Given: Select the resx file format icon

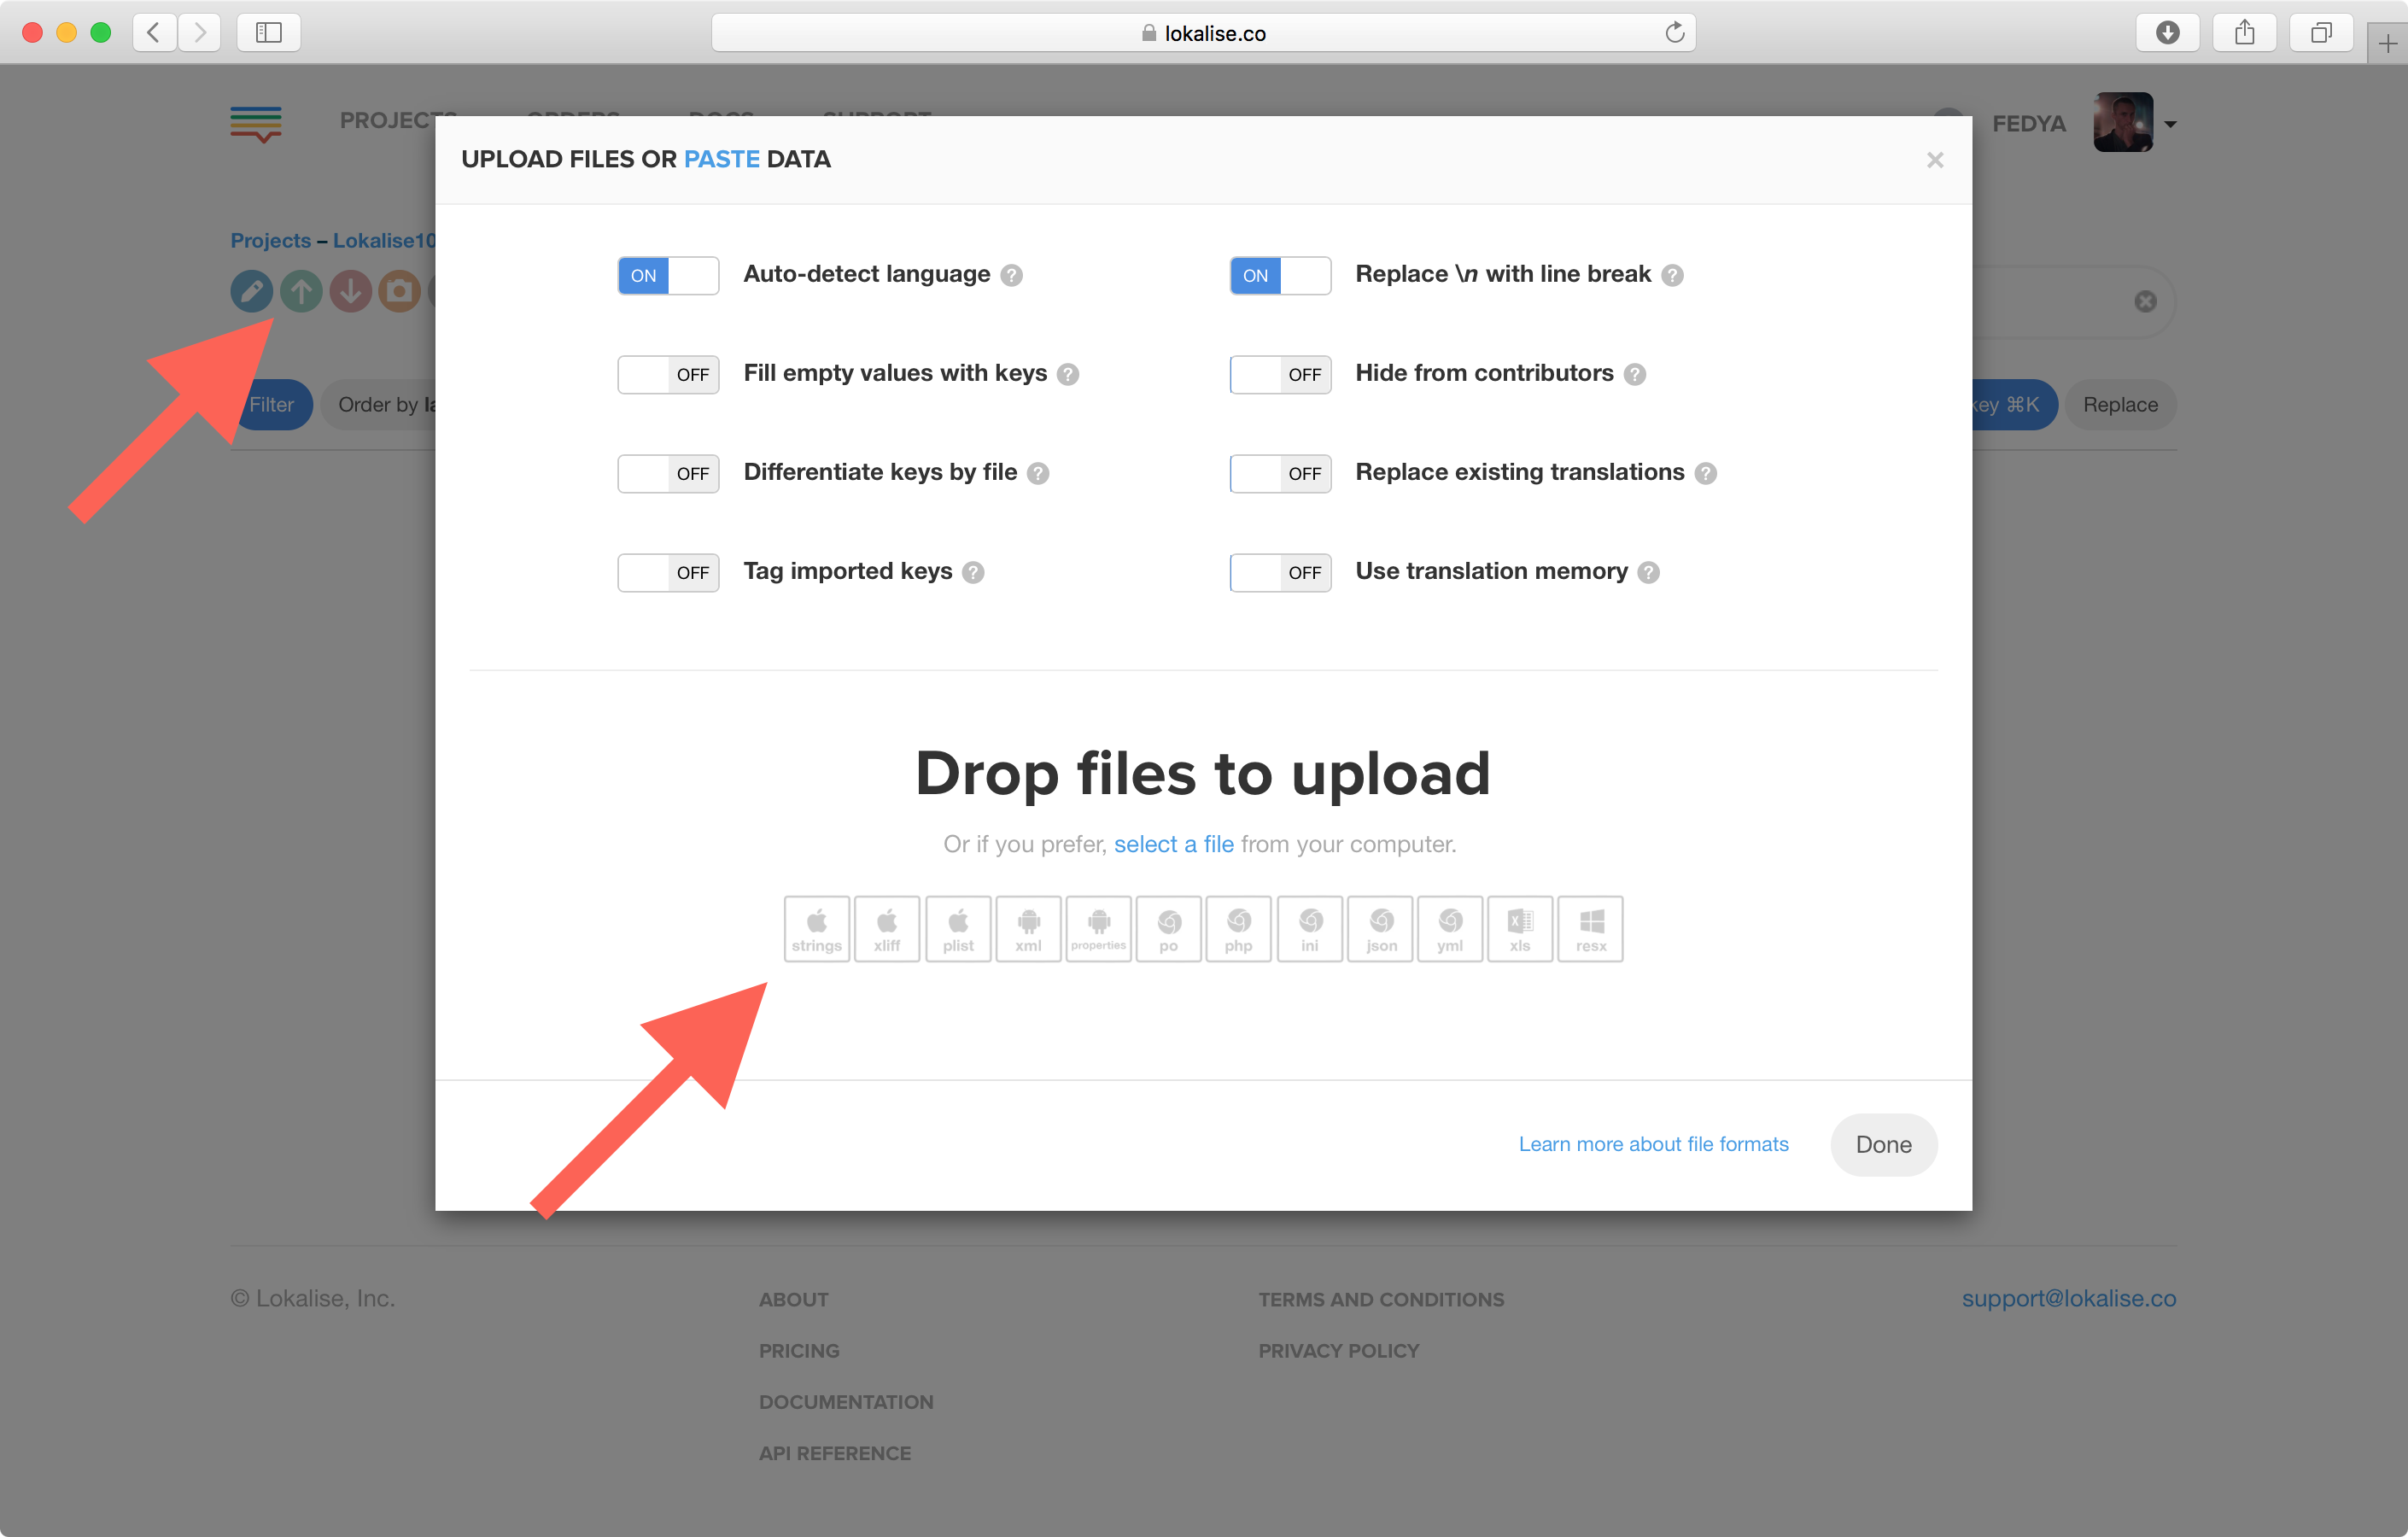Looking at the screenshot, I should click(1591, 929).
